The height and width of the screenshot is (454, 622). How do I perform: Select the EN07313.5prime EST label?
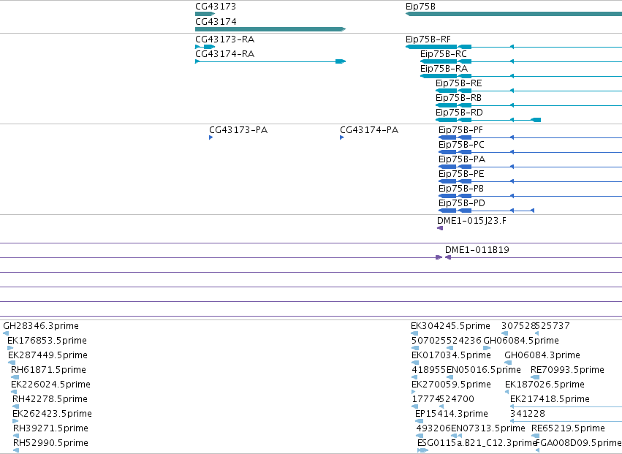click(488, 428)
